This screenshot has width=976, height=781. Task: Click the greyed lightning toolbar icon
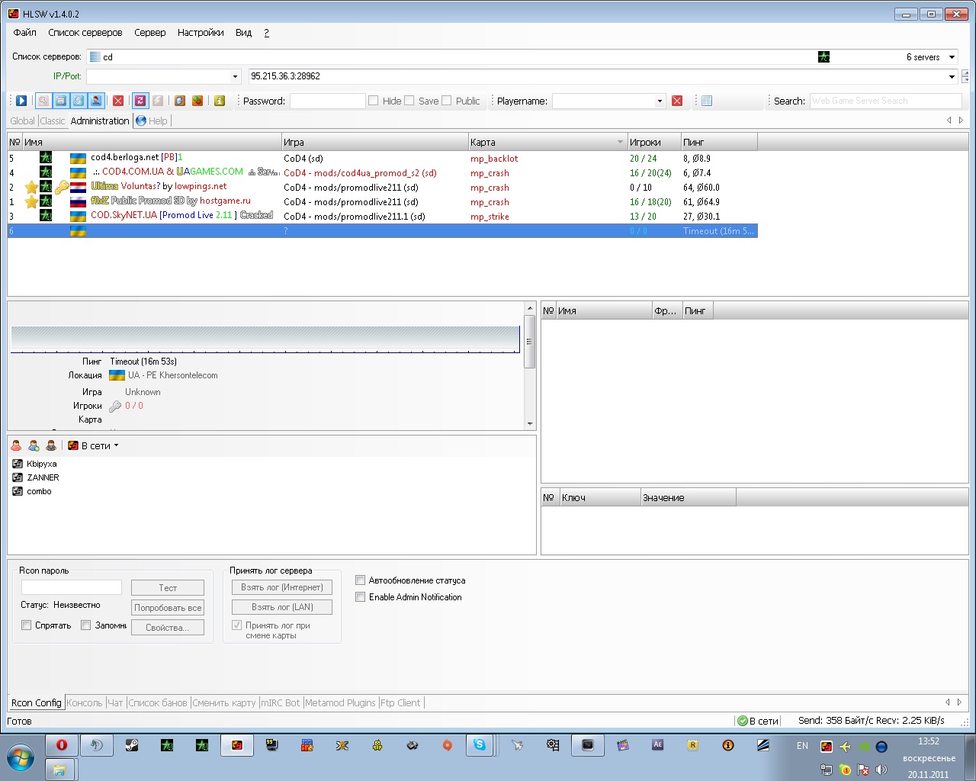tap(158, 101)
